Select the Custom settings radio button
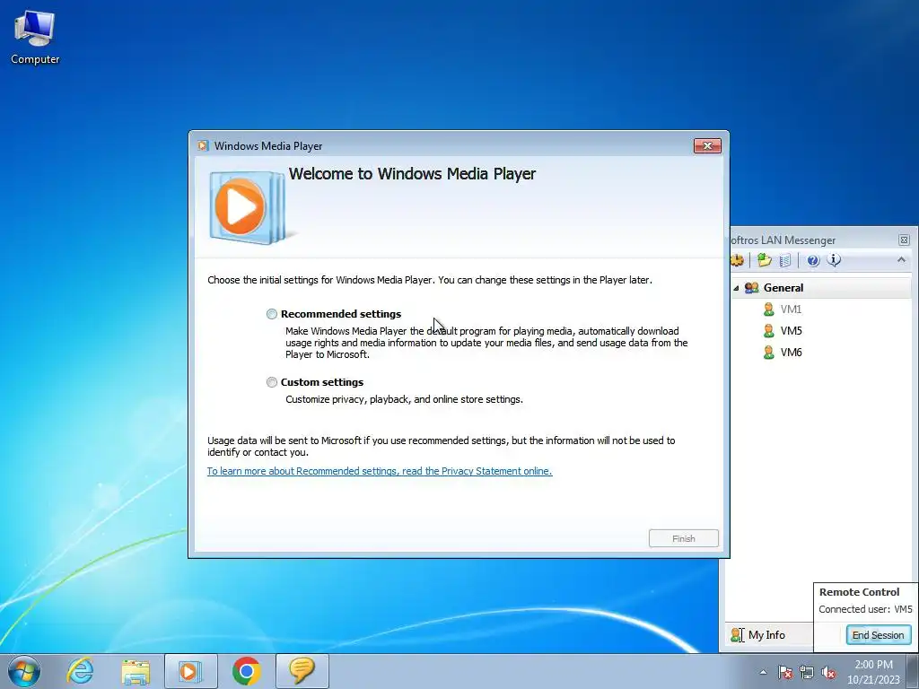 click(272, 382)
